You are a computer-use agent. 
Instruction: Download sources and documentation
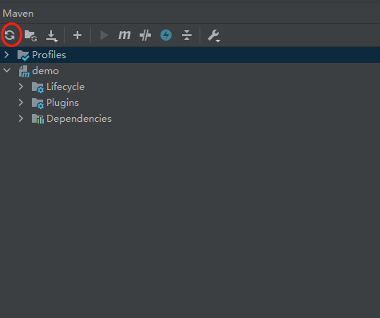click(x=52, y=36)
